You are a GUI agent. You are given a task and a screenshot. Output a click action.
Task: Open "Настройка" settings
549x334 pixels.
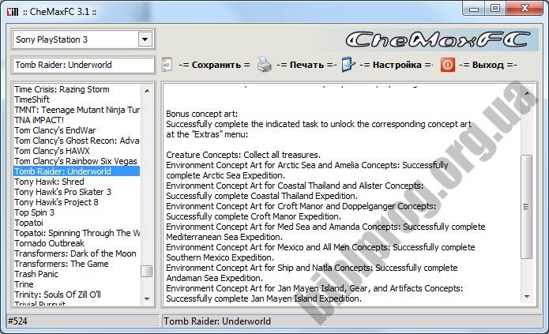click(x=397, y=65)
